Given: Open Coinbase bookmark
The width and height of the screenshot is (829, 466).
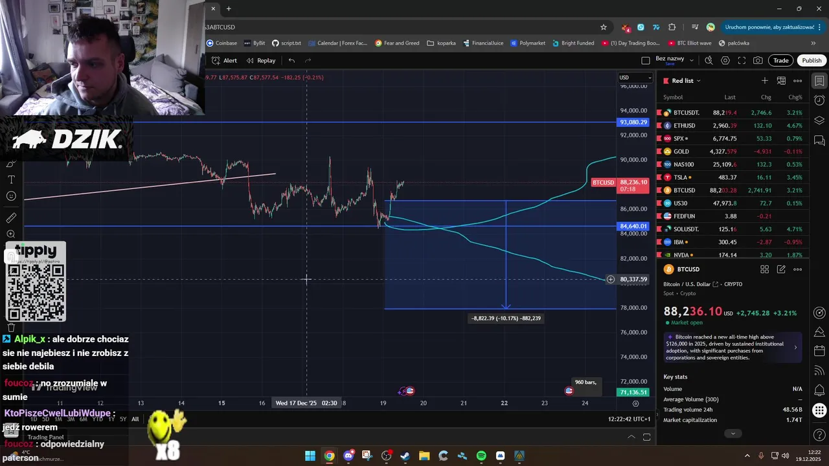Looking at the screenshot, I should (221, 43).
